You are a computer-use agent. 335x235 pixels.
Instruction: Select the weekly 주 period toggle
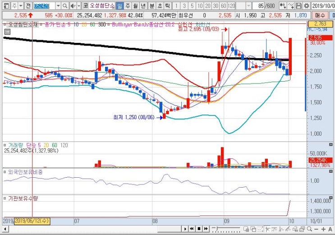128,6
